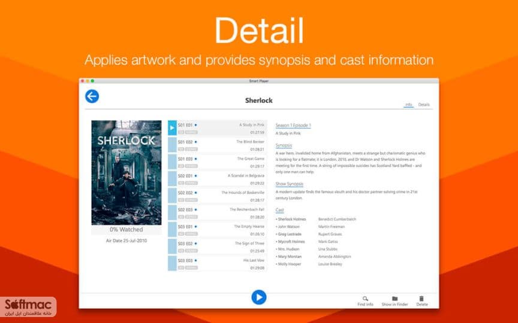Go back using the blue arrow button
Image resolution: width=518 pixels, height=323 pixels.
tap(92, 96)
